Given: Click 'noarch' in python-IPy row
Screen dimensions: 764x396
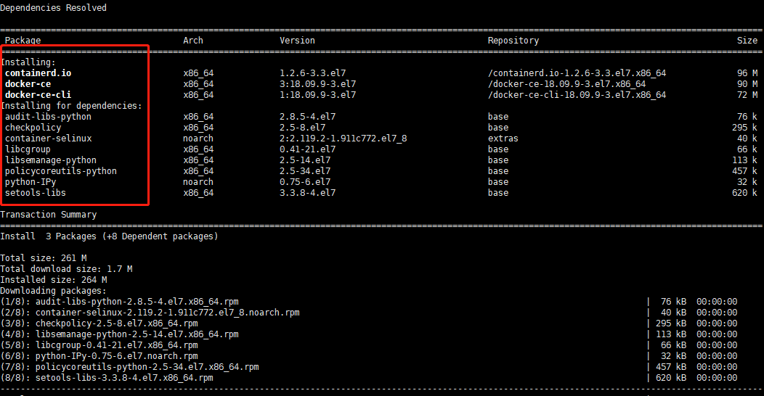Looking at the screenshot, I should point(198,182).
